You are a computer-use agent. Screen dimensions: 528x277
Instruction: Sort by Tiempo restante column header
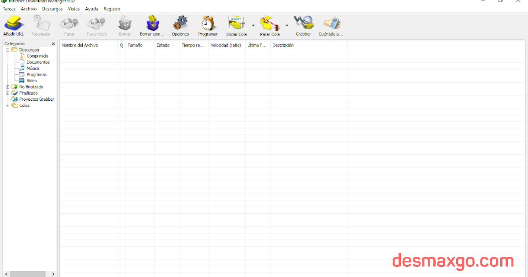tap(194, 45)
